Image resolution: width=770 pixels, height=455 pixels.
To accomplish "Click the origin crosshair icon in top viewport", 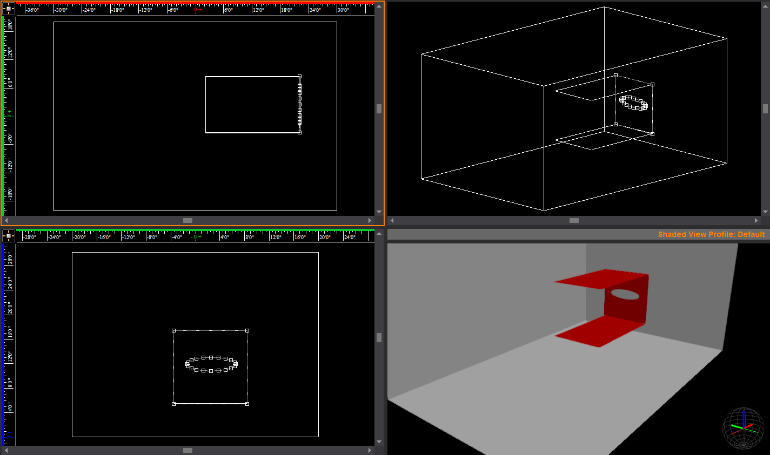I will click(8, 8).
